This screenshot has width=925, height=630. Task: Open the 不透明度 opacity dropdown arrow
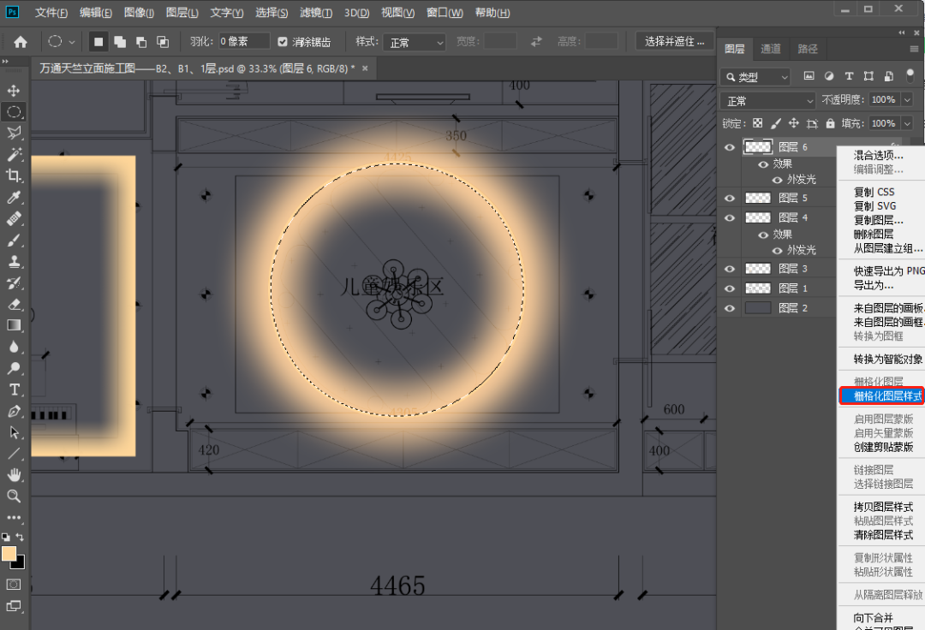click(x=907, y=99)
